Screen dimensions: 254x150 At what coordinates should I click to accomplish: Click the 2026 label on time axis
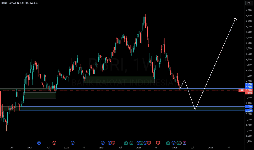click(x=210, y=148)
